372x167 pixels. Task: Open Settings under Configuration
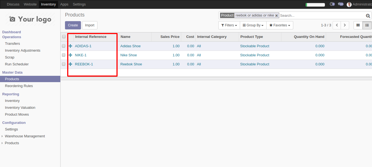coord(11,129)
